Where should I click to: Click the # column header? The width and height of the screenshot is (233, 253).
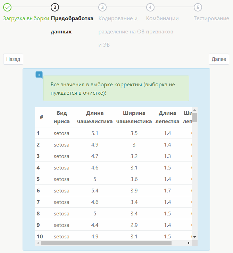coord(42,117)
